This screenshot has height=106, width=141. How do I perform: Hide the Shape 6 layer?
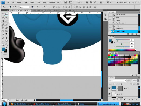[x=110, y=88]
